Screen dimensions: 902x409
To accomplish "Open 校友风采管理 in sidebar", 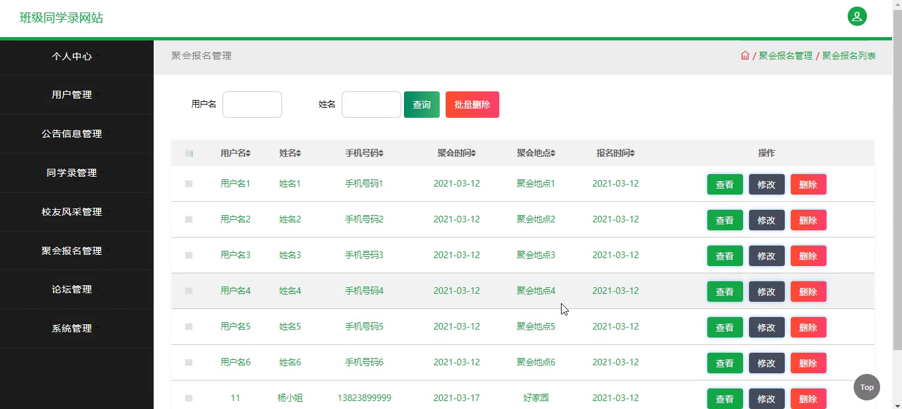I will [72, 212].
